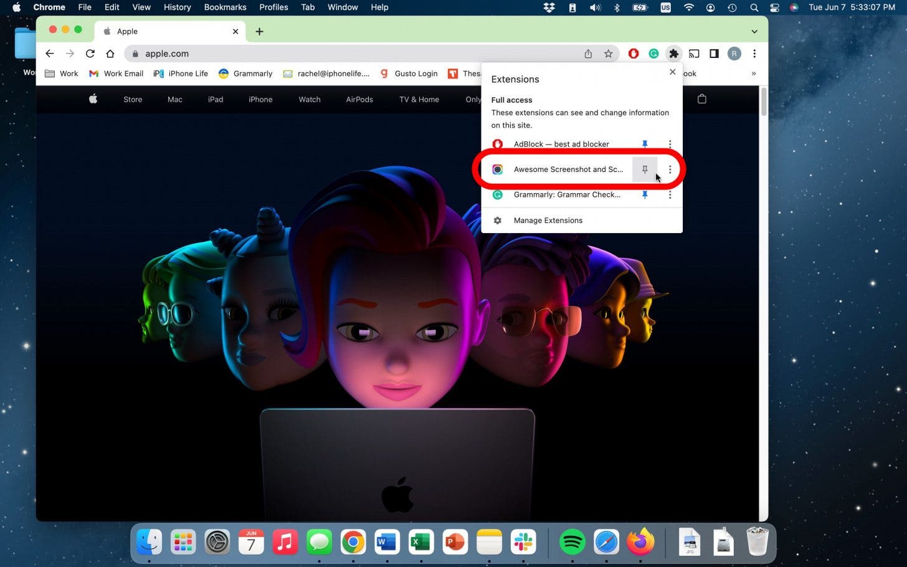Click the Grammarly icon in Chrome toolbar
This screenshot has height=567, width=907.
653,54
